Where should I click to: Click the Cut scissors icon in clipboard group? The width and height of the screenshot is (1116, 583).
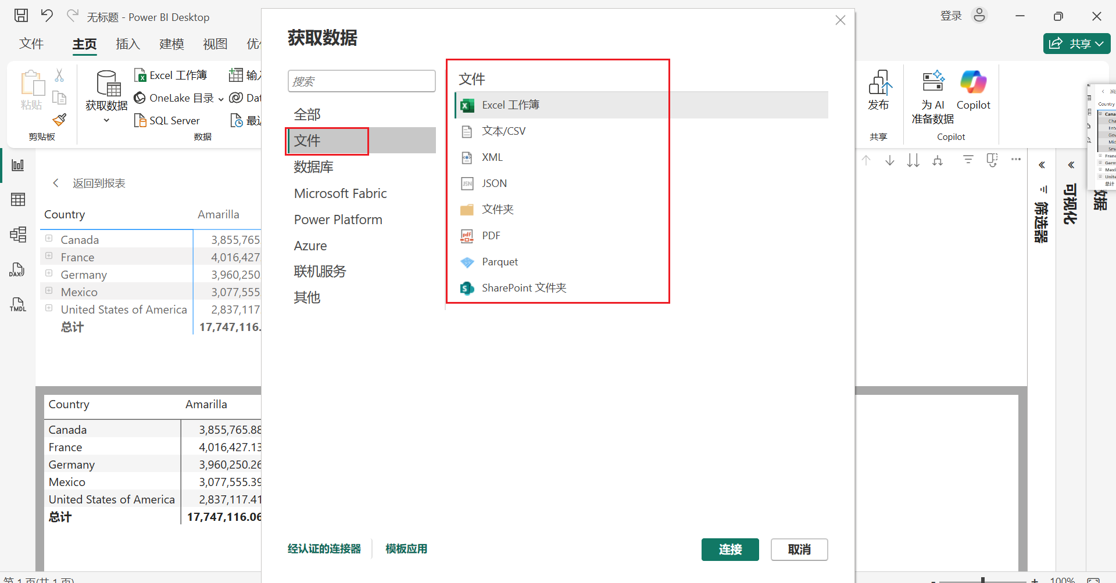[59, 75]
